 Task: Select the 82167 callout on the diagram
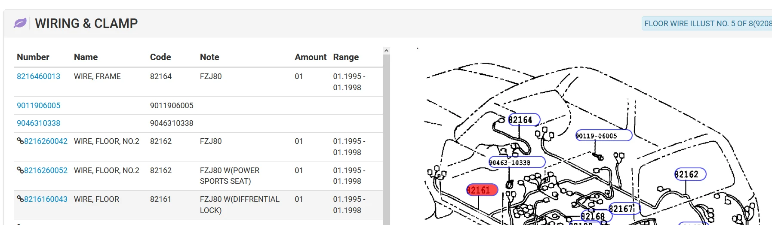(x=624, y=209)
